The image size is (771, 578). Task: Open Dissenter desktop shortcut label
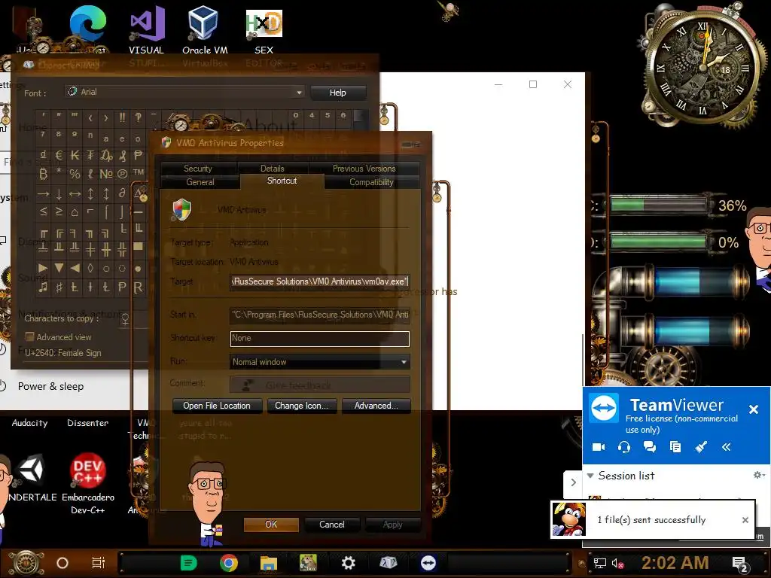point(87,423)
